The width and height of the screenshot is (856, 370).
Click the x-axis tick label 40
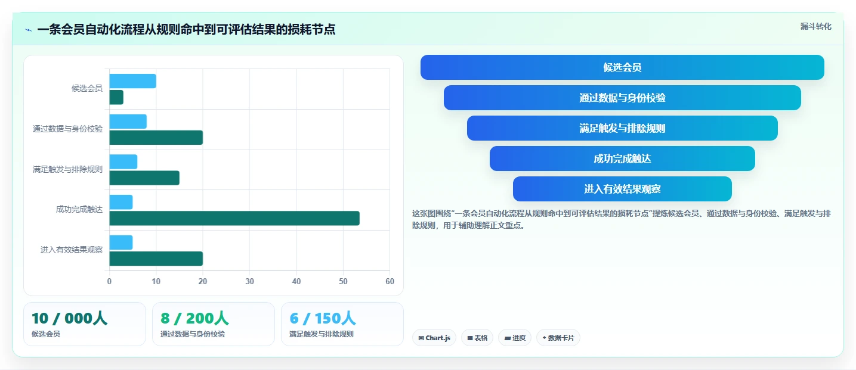point(296,281)
